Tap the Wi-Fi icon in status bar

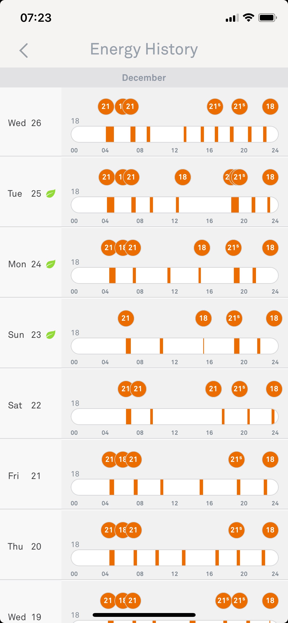point(248,18)
